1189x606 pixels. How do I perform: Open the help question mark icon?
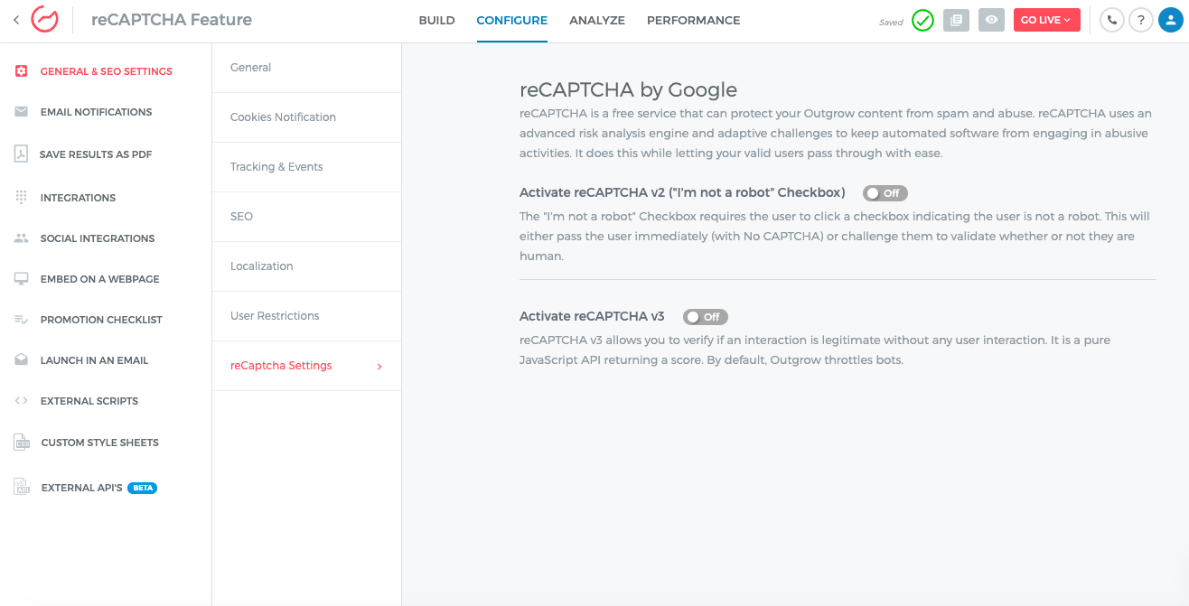1142,20
